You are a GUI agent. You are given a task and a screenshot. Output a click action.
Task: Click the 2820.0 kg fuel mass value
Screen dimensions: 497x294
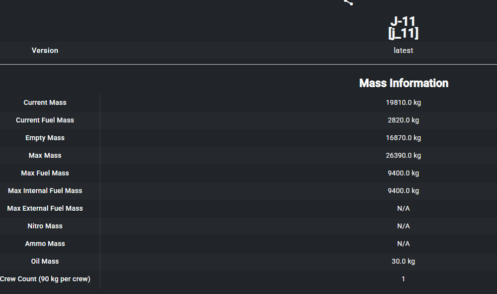tap(403, 120)
